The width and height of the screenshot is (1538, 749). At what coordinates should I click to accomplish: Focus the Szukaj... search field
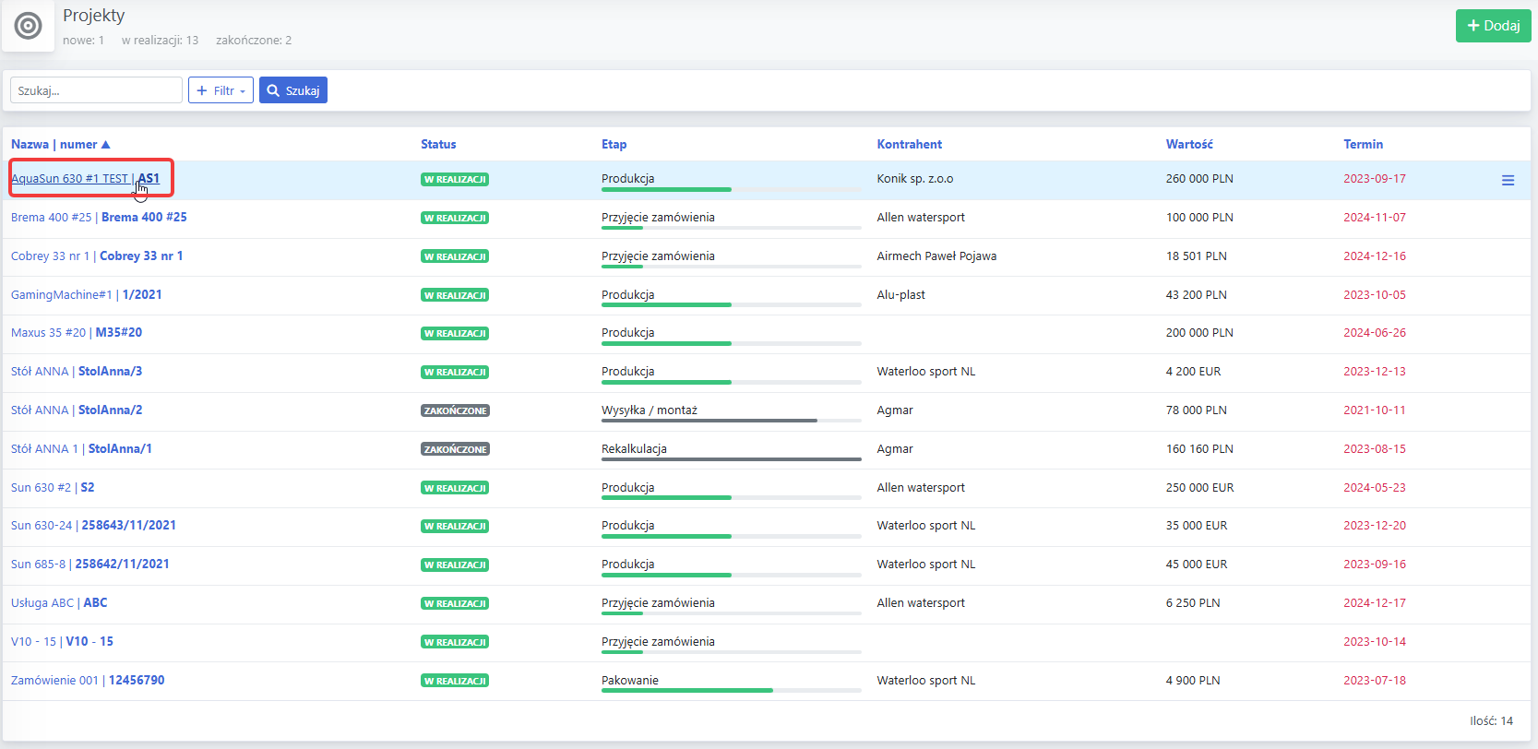[x=96, y=90]
